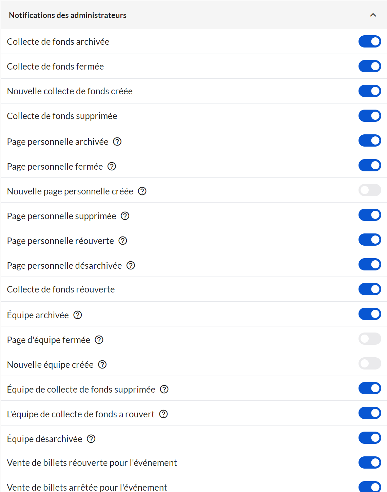This screenshot has width=387, height=492.
Task: Enable Nouvelle page personnelle créée toggle
Action: (370, 190)
